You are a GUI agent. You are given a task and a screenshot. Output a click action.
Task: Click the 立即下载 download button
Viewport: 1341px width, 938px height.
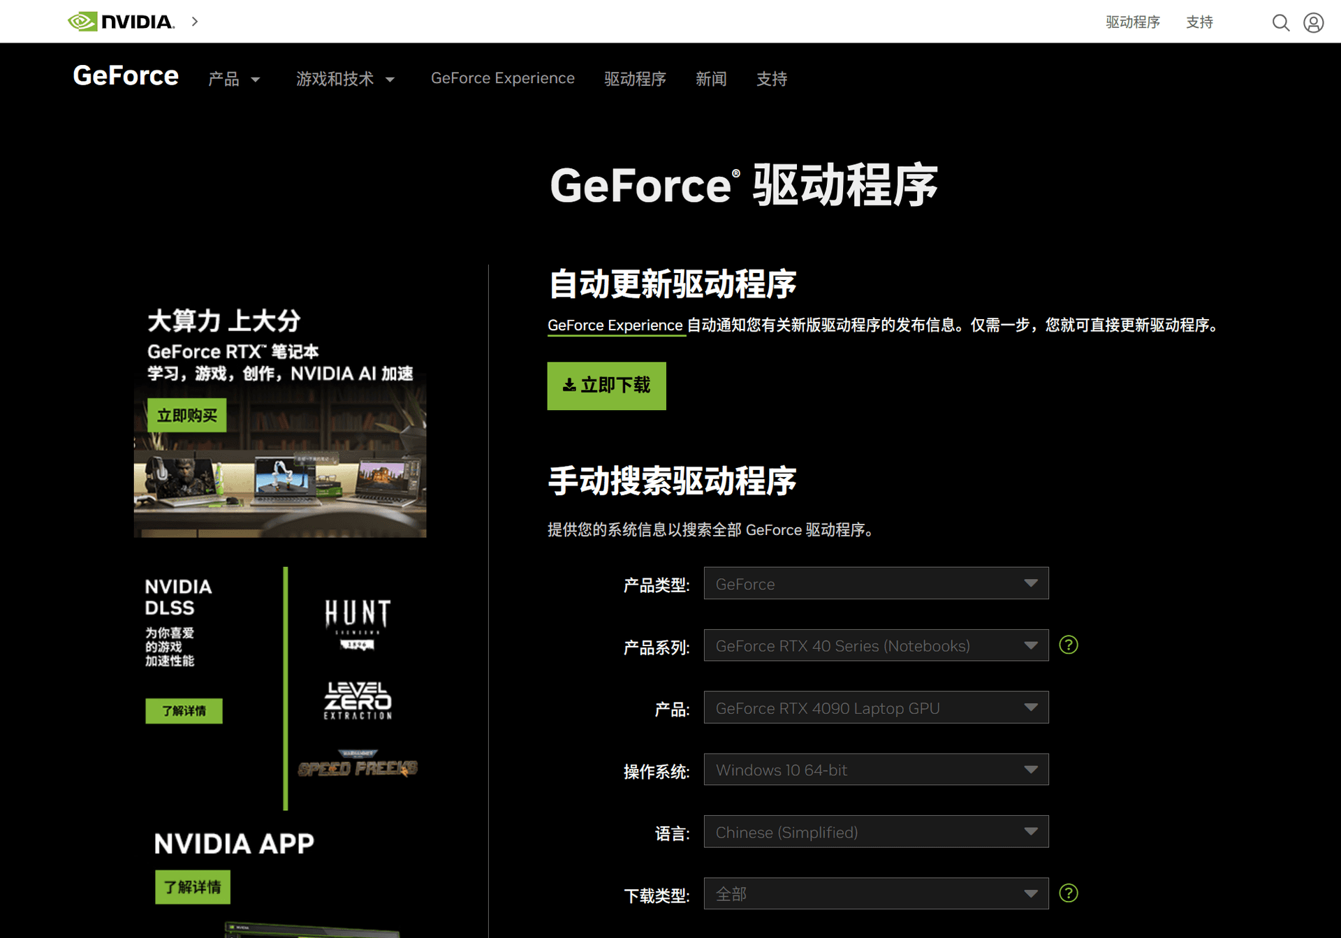[606, 386]
